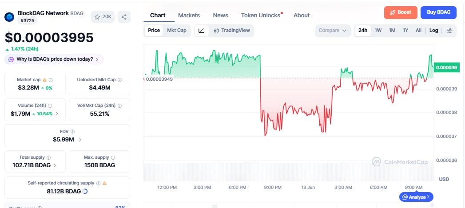
Task: Toggle Price chart view
Action: click(154, 31)
